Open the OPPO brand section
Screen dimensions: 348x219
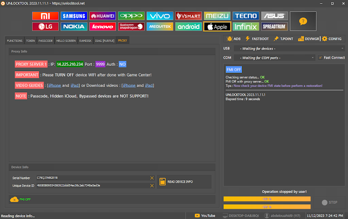(x=131, y=16)
